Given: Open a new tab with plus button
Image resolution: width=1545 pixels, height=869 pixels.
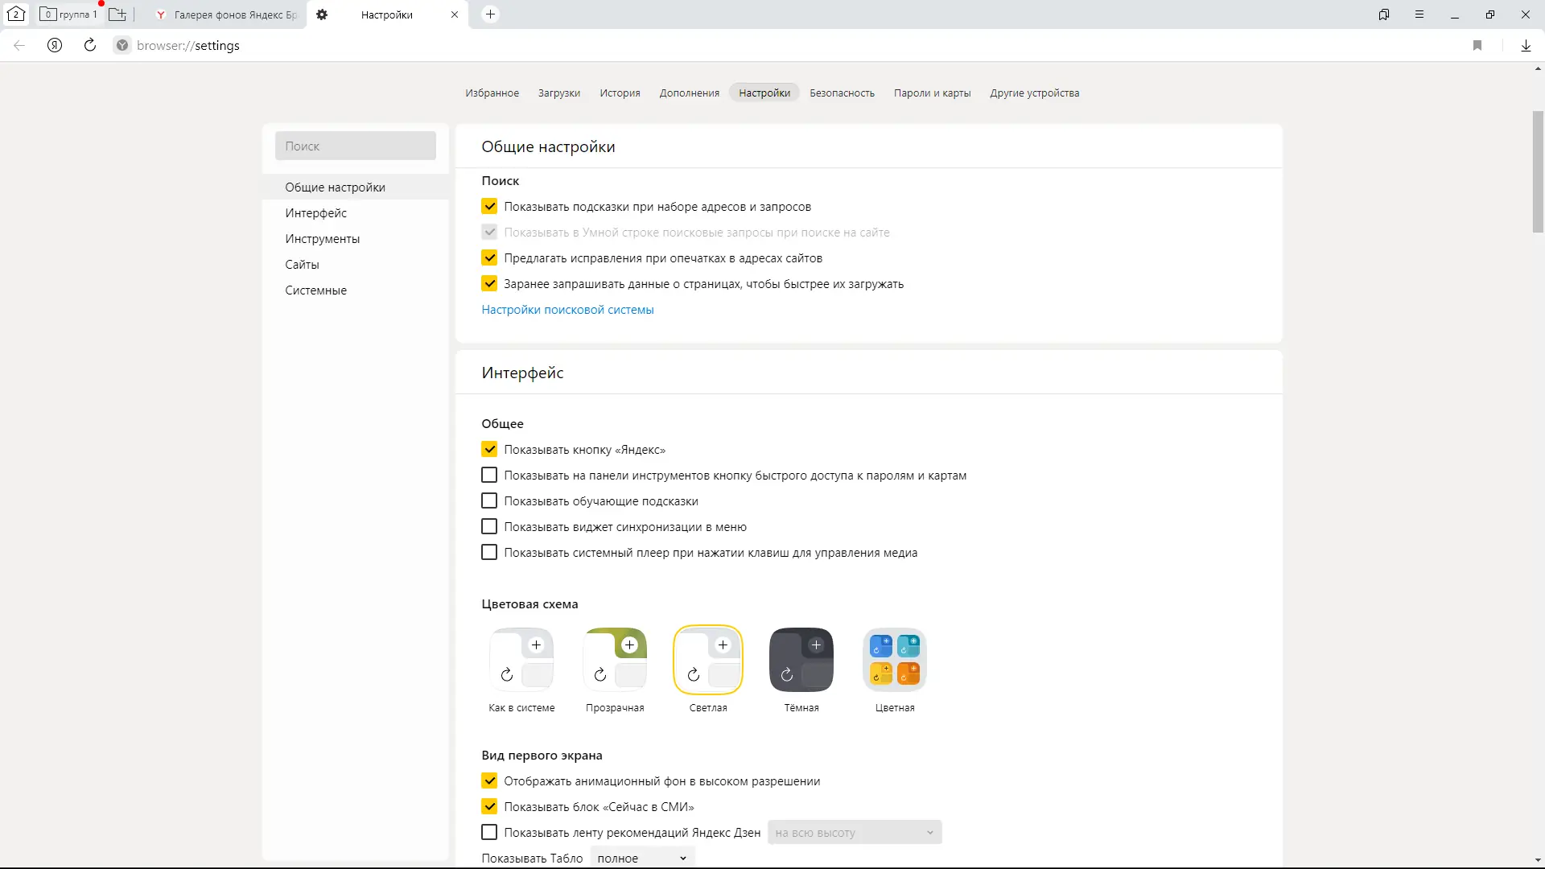Looking at the screenshot, I should click(490, 14).
